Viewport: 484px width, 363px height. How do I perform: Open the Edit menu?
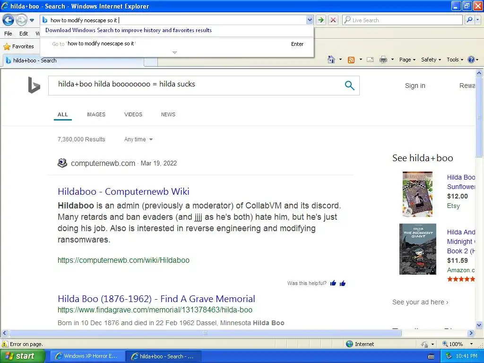click(24, 34)
